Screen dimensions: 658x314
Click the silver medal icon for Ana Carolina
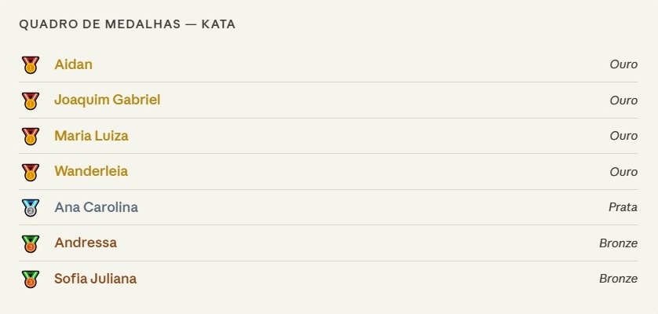[x=30, y=207]
